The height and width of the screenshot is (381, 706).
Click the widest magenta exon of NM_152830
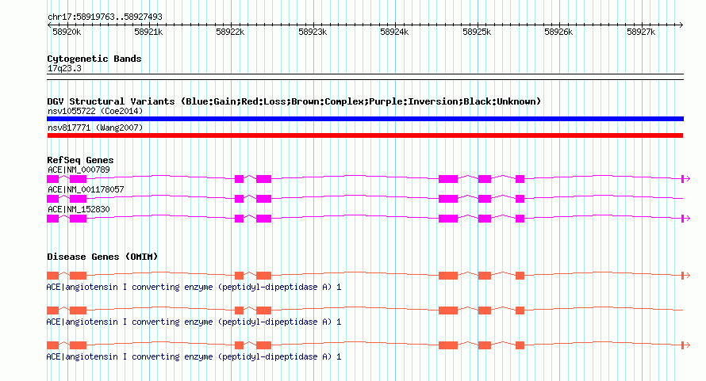(x=448, y=219)
